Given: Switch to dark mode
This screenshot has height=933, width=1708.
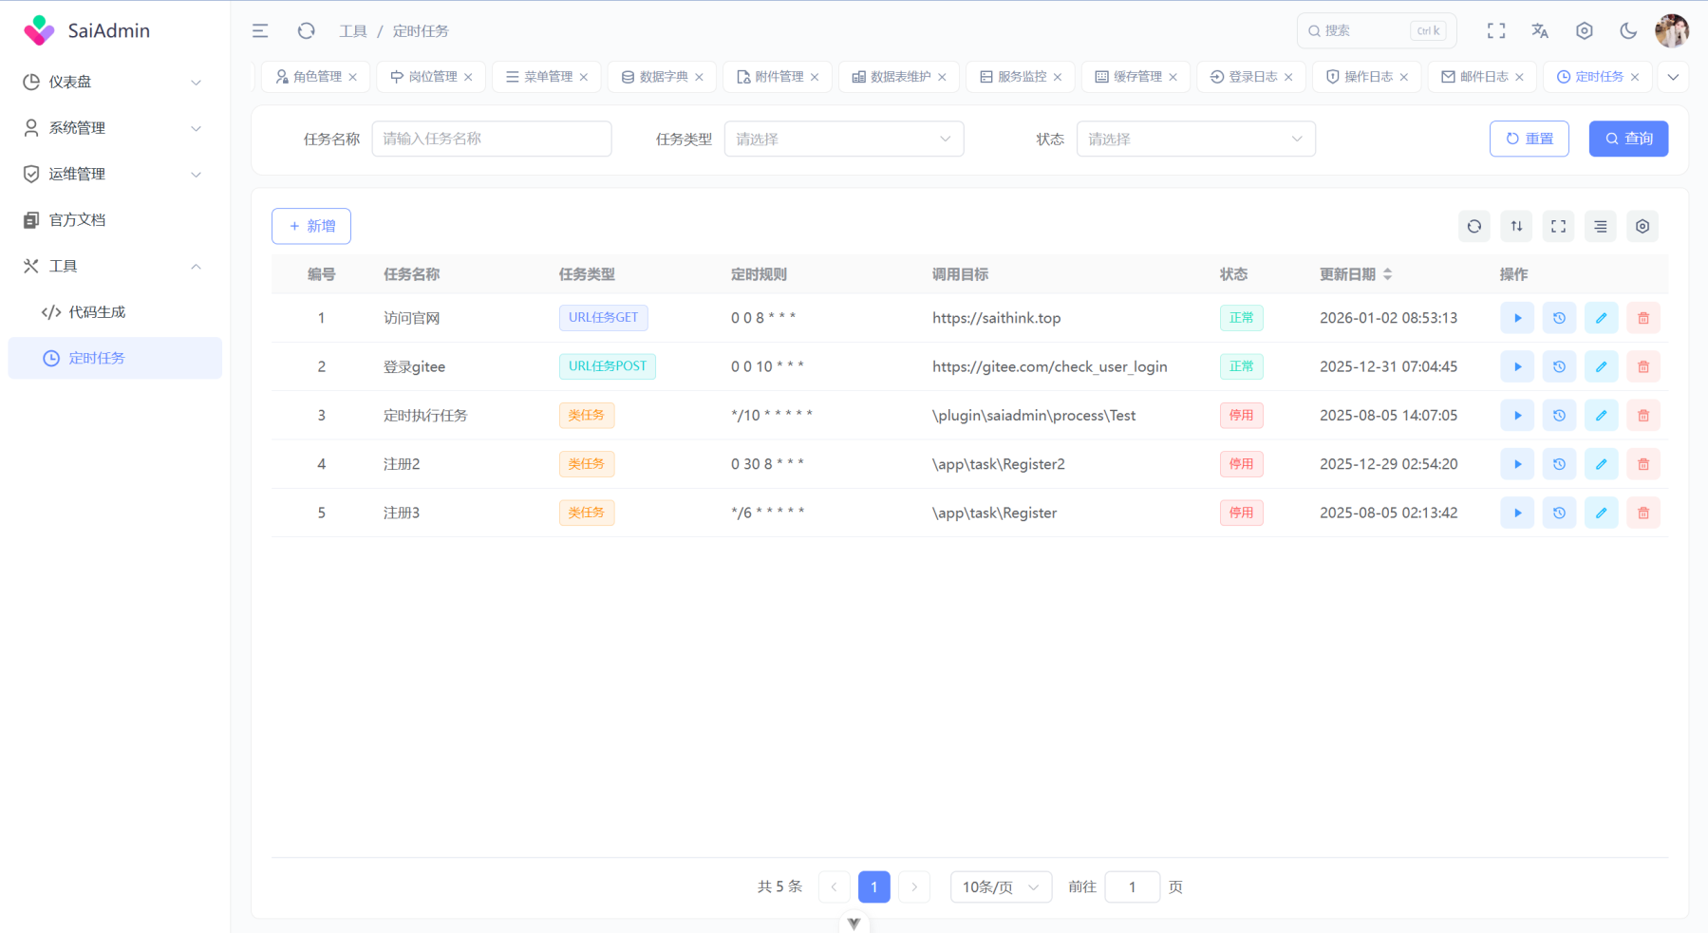Looking at the screenshot, I should (x=1628, y=31).
